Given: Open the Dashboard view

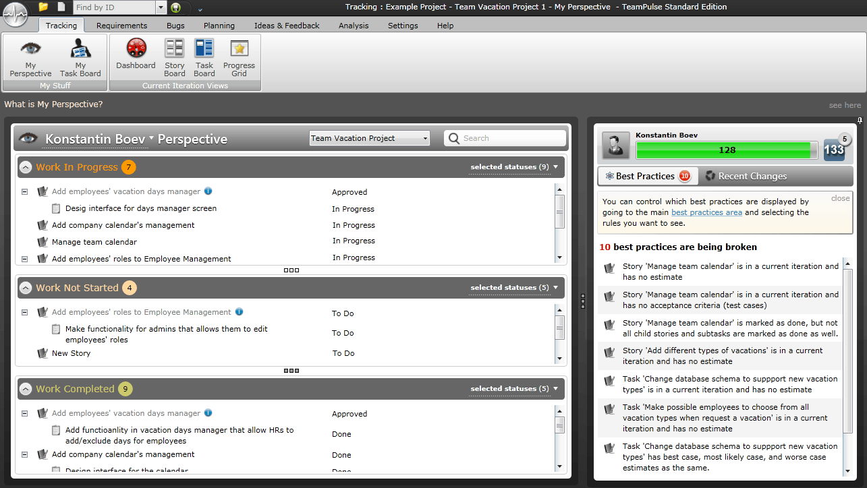Looking at the screenshot, I should (x=136, y=54).
